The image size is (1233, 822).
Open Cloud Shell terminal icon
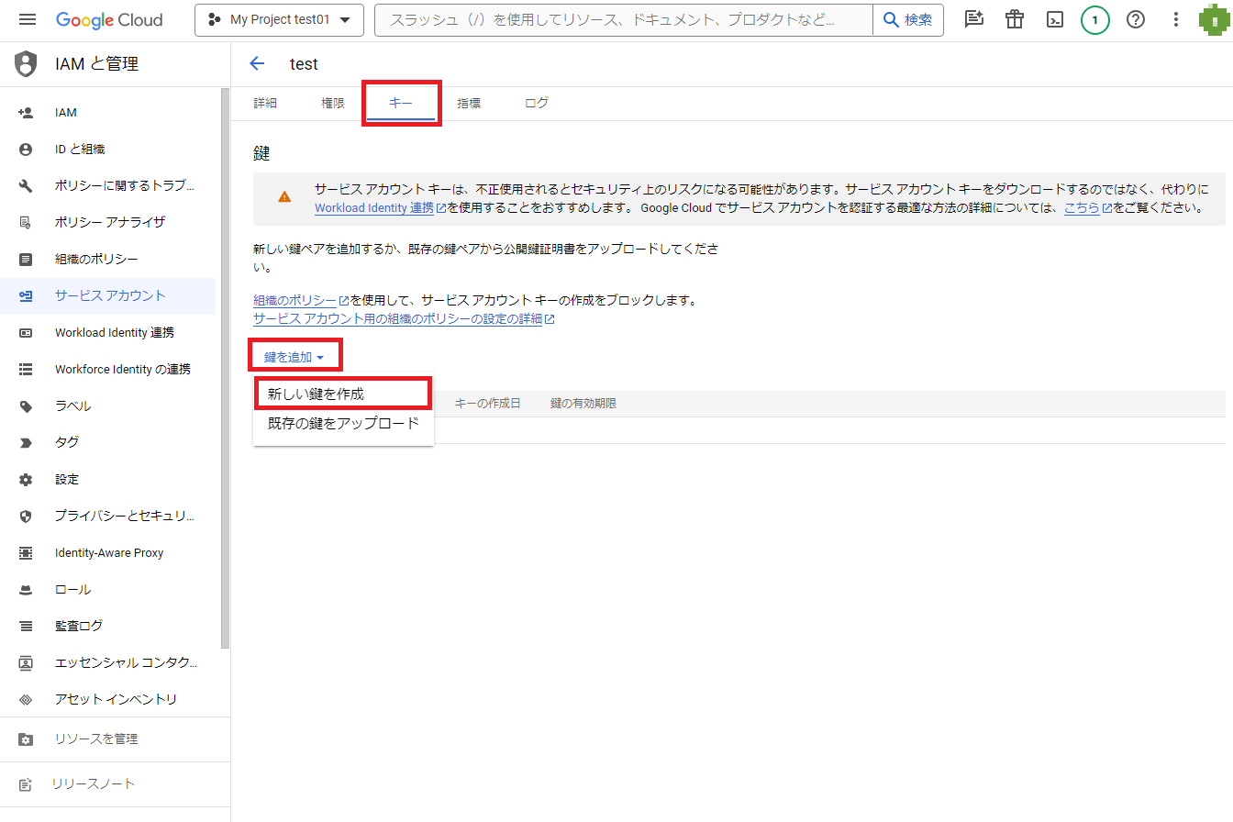1055,20
